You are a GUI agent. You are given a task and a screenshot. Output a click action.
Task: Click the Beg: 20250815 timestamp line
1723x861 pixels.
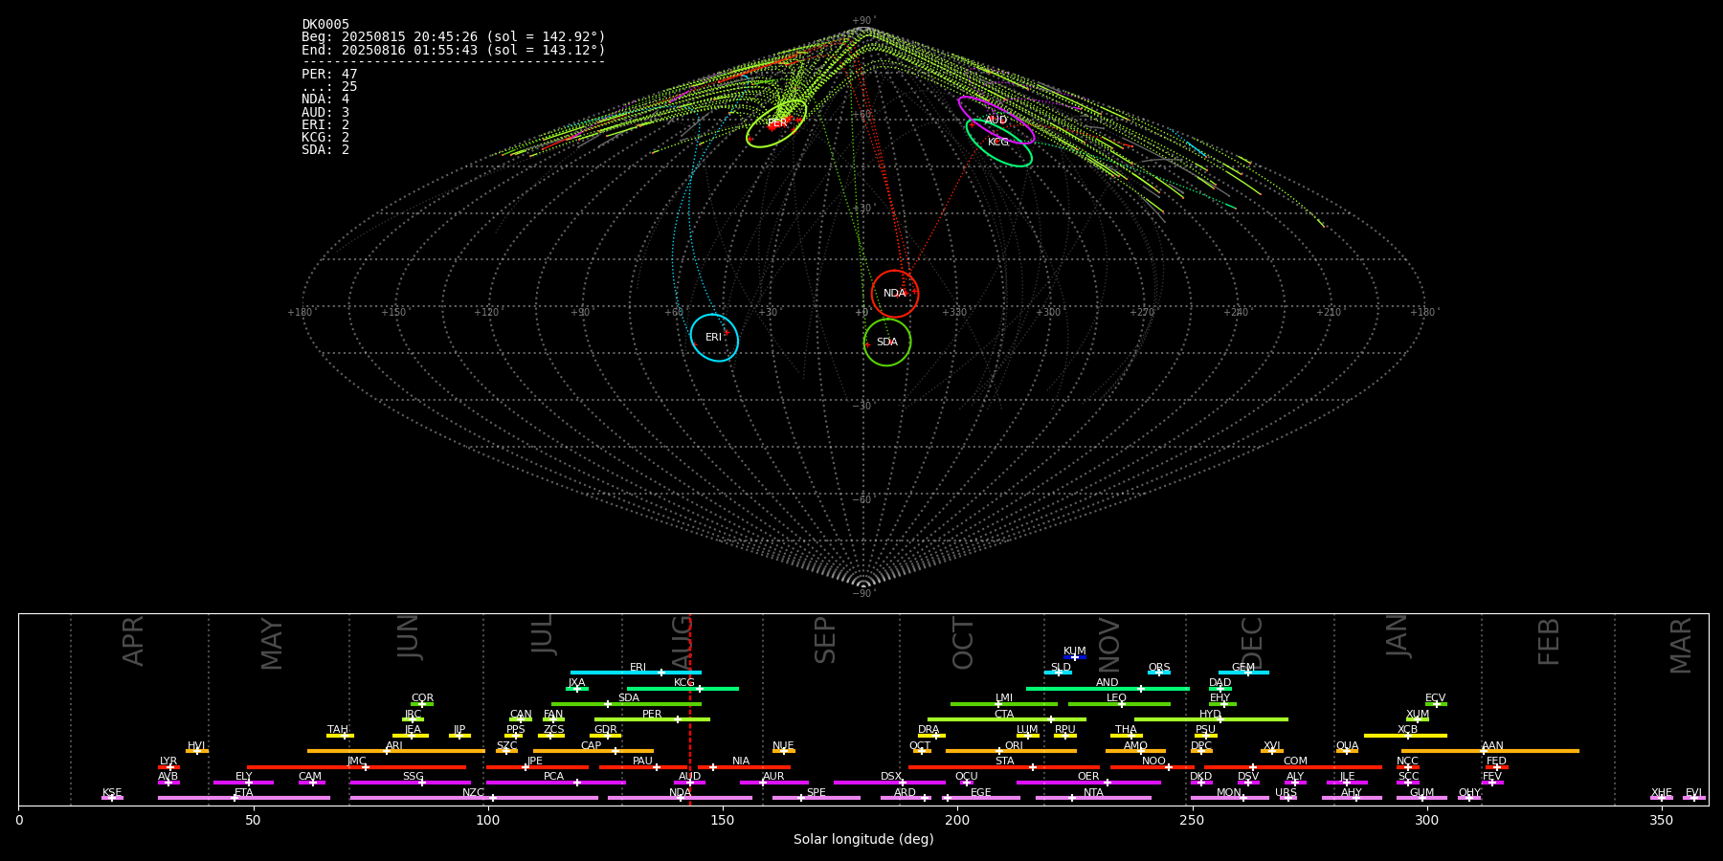pyautogui.click(x=454, y=36)
